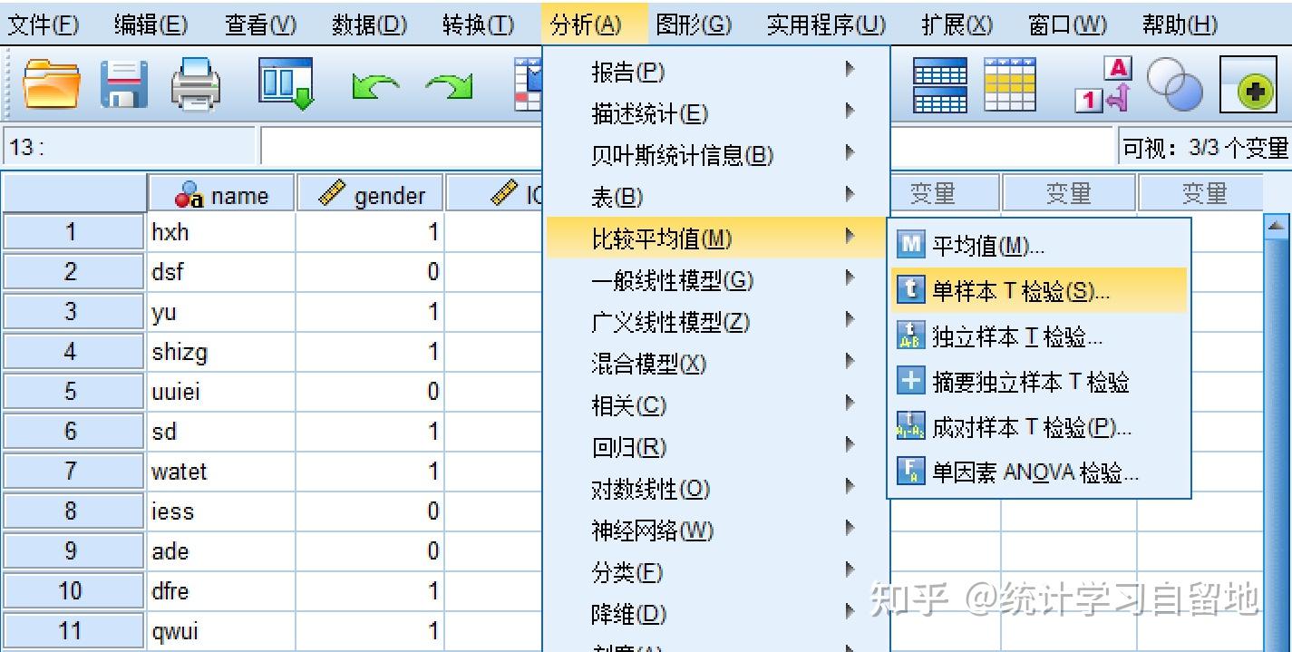
Task: Open the 图形(G) menu
Action: click(695, 24)
